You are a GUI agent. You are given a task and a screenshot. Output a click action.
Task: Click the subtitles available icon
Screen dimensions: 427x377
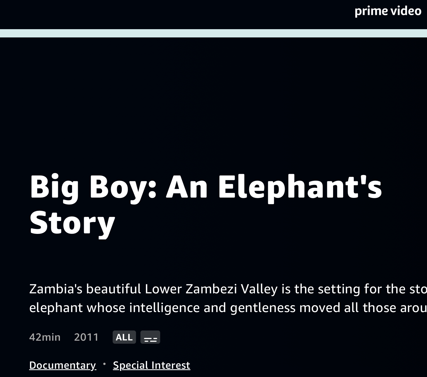tap(150, 337)
